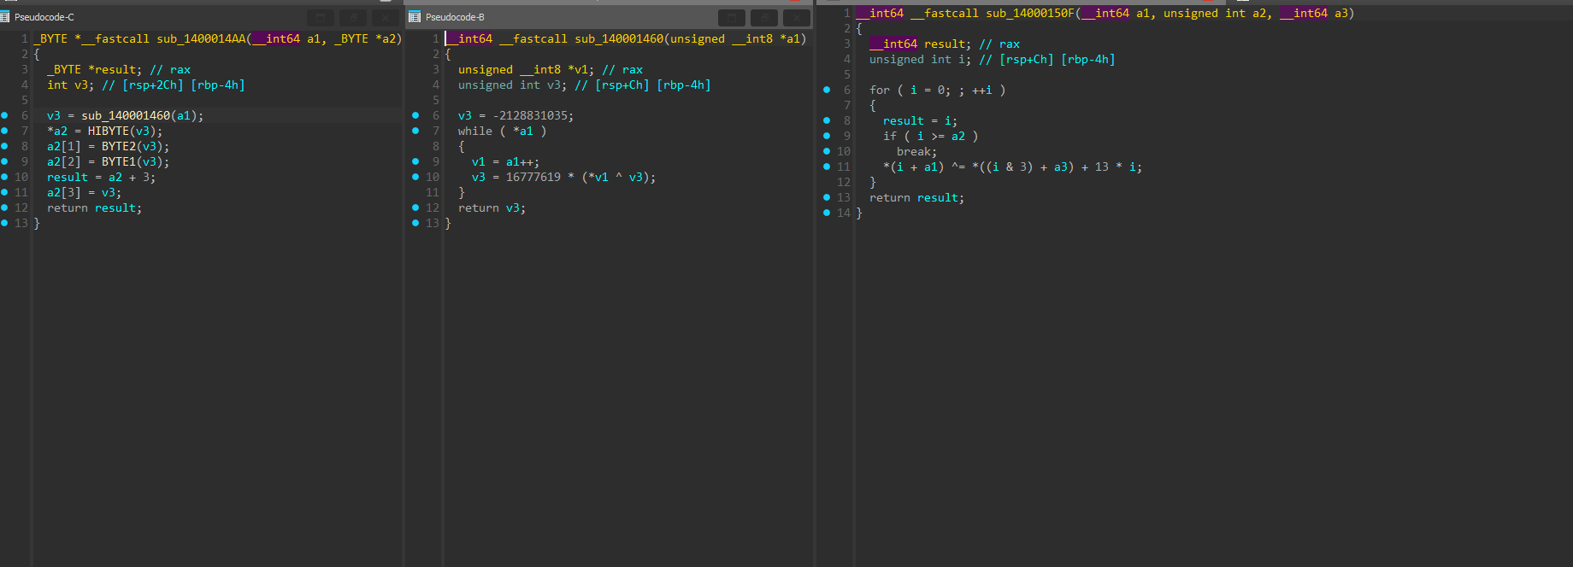Click BYTE2(v3) in Pseudocode-C
Viewport: 1573px width, 567px height.
132,146
